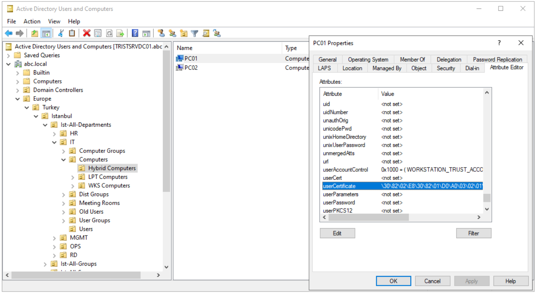Click the Saved Queries folder icon
The image size is (536, 293).
(18, 55)
